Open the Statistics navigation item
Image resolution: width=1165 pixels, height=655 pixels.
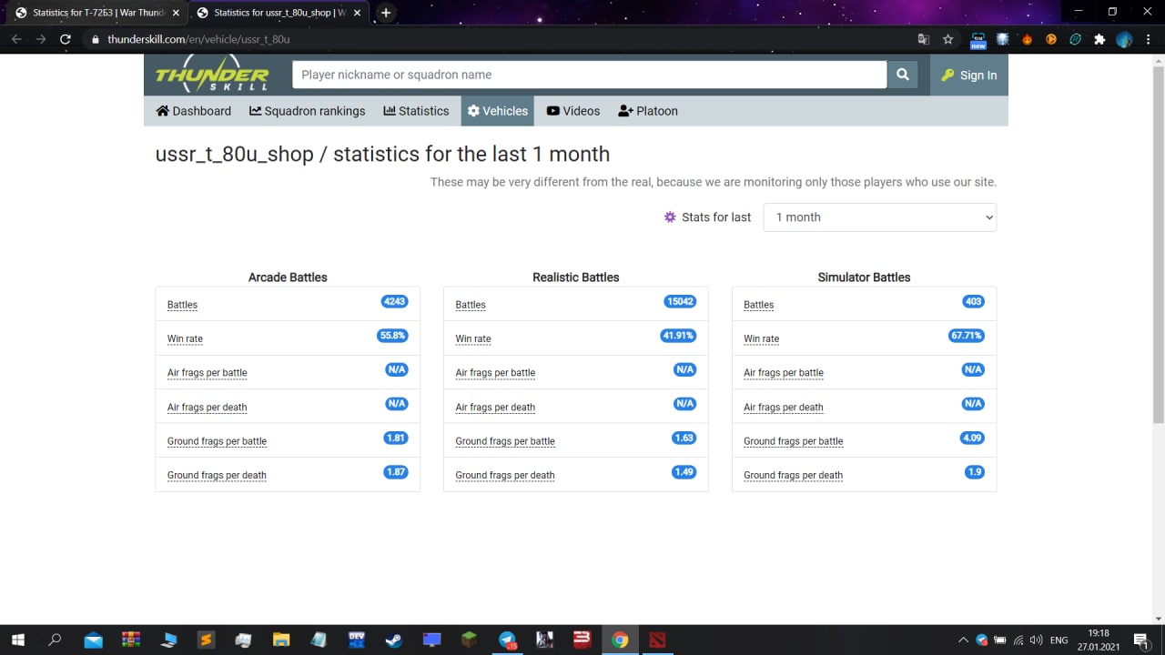click(416, 111)
